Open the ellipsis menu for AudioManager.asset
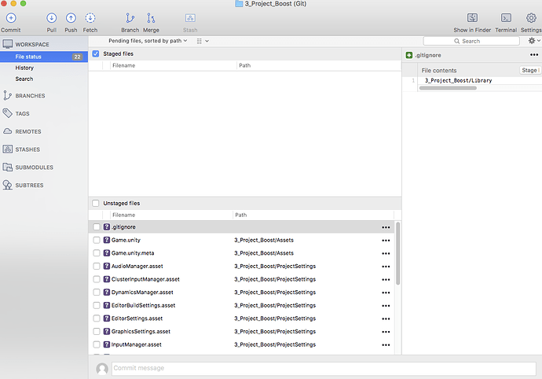The image size is (542, 379). [x=386, y=267]
